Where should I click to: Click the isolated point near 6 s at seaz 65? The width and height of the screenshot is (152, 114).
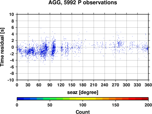coord(41,28)
